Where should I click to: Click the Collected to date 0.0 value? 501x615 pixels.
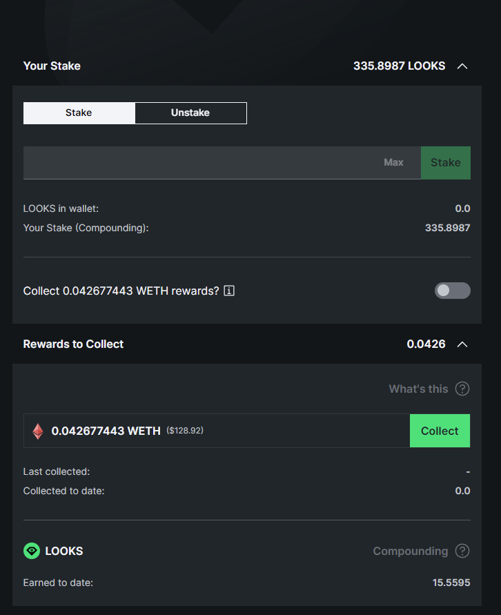point(462,491)
